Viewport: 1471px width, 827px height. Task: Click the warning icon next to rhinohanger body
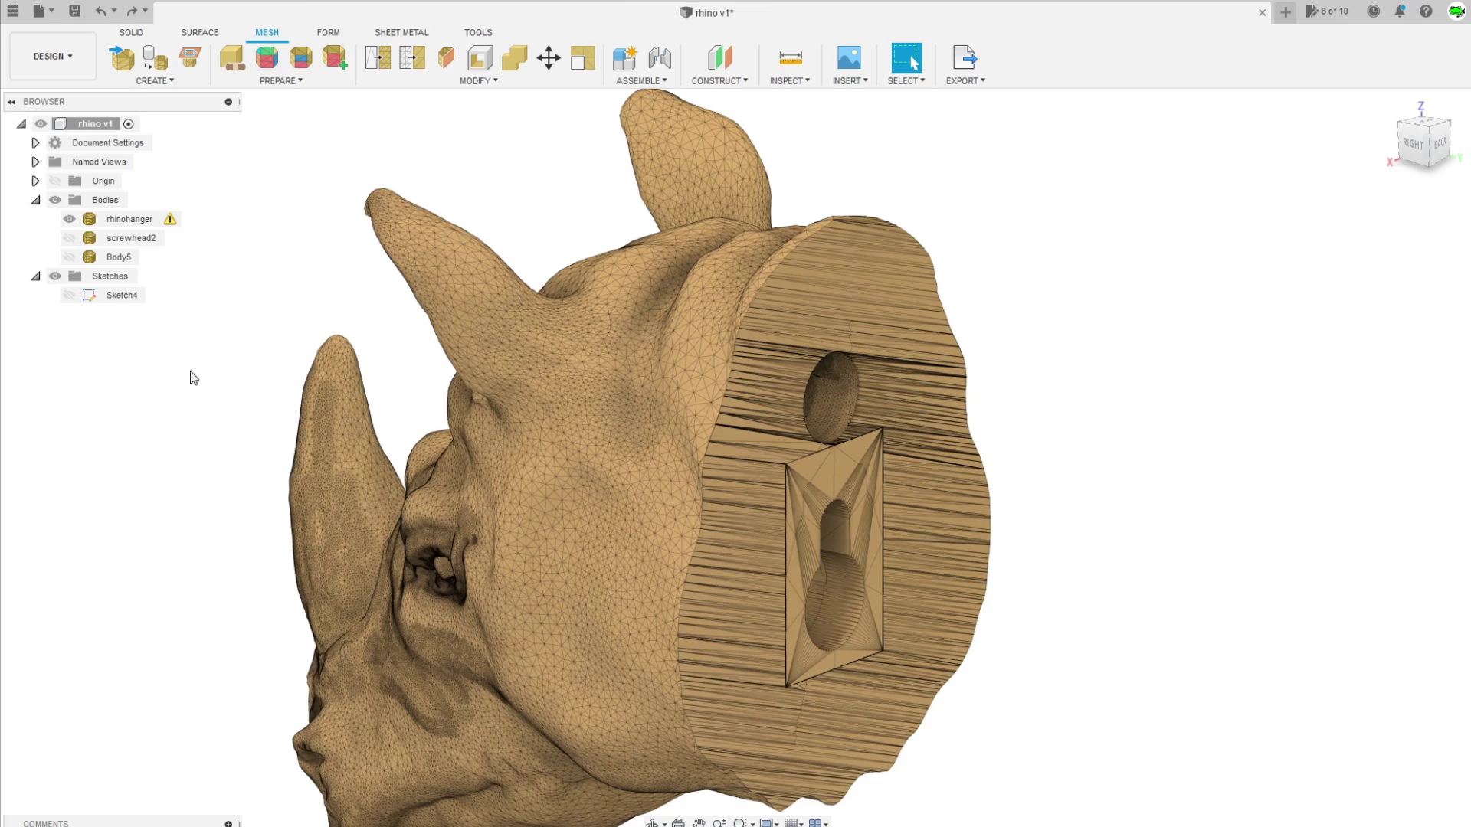[170, 218]
